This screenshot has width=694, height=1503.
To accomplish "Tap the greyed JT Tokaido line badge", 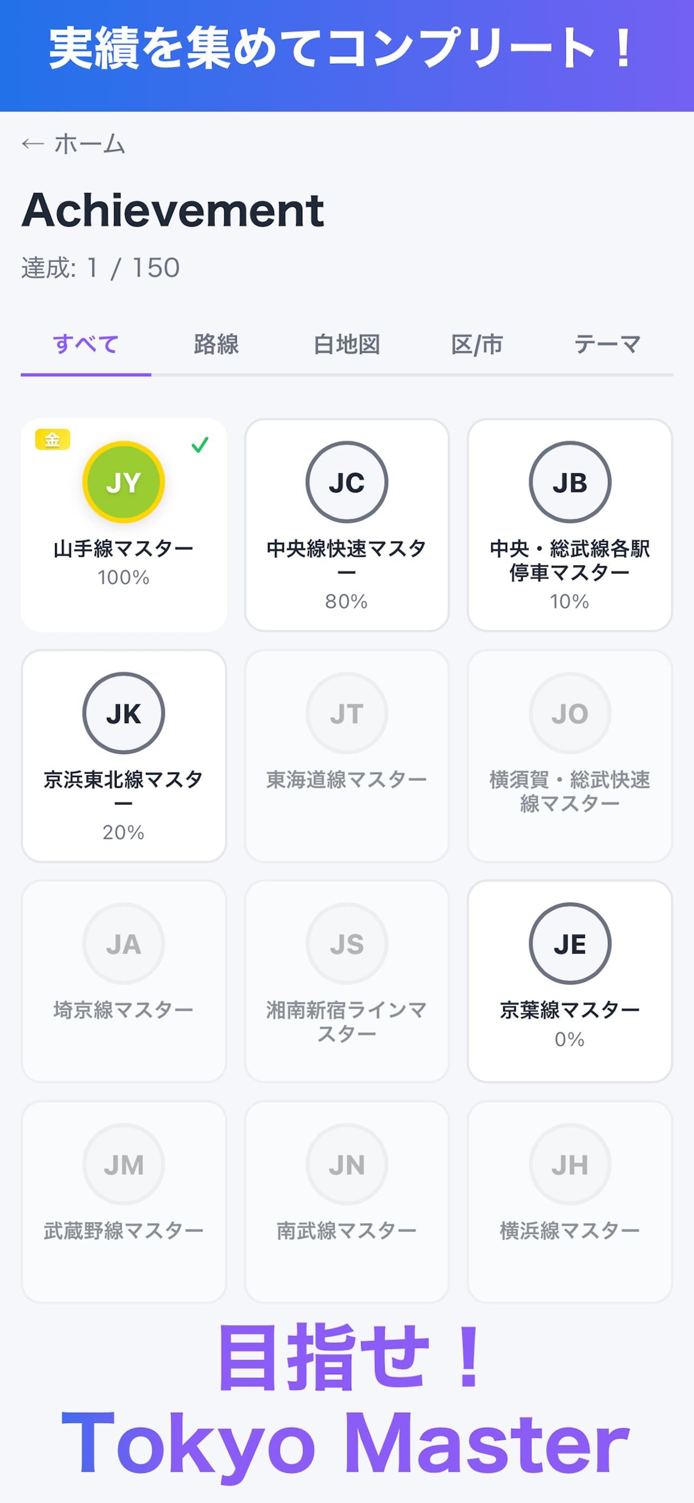I will pyautogui.click(x=346, y=713).
